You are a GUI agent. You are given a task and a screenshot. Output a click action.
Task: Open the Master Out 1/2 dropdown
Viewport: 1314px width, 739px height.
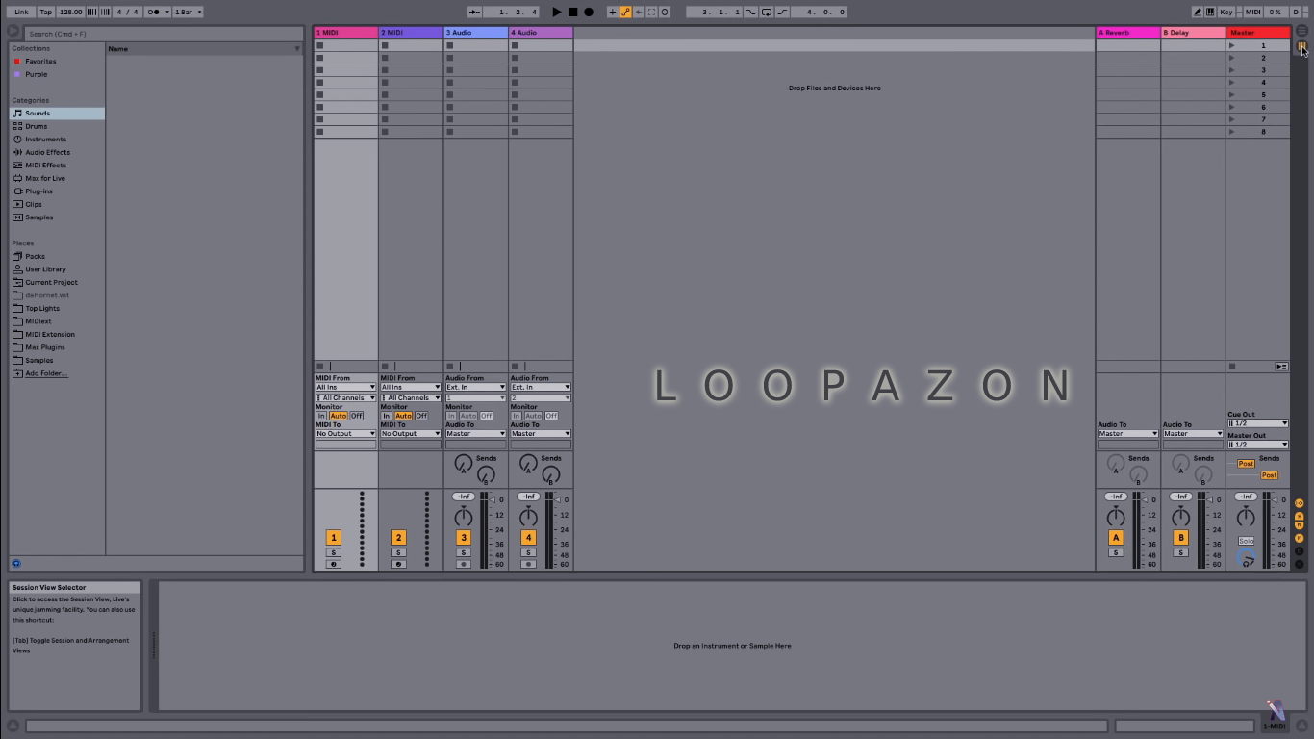[x=1258, y=445]
